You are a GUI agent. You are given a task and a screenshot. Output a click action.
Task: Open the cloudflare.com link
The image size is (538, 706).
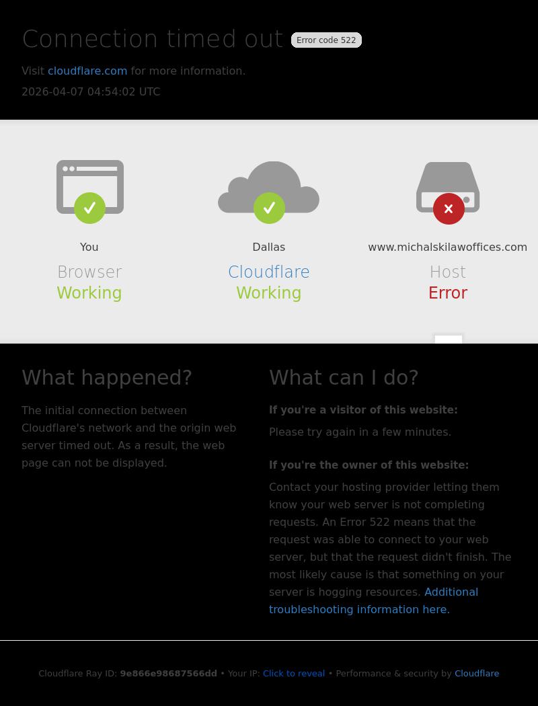pos(87,71)
